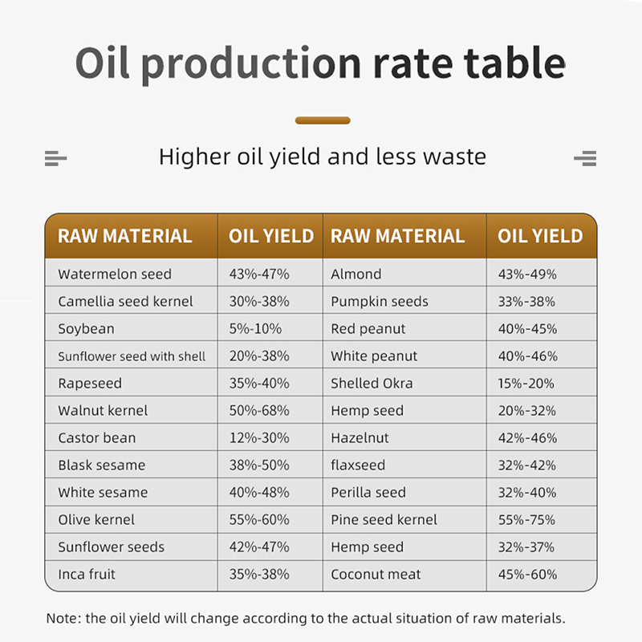Viewport: 642px width, 642px height.
Task: Select the Camellia seed kernel row label
Action: 126,301
